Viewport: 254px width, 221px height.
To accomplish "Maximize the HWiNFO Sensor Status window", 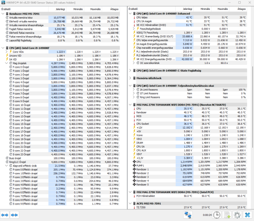I will pos(239,3).
